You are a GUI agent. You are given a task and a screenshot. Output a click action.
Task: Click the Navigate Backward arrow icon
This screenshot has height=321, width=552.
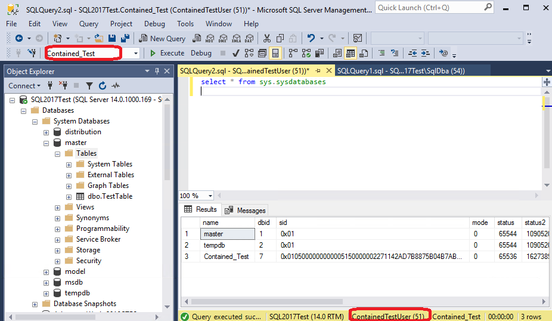(19, 38)
